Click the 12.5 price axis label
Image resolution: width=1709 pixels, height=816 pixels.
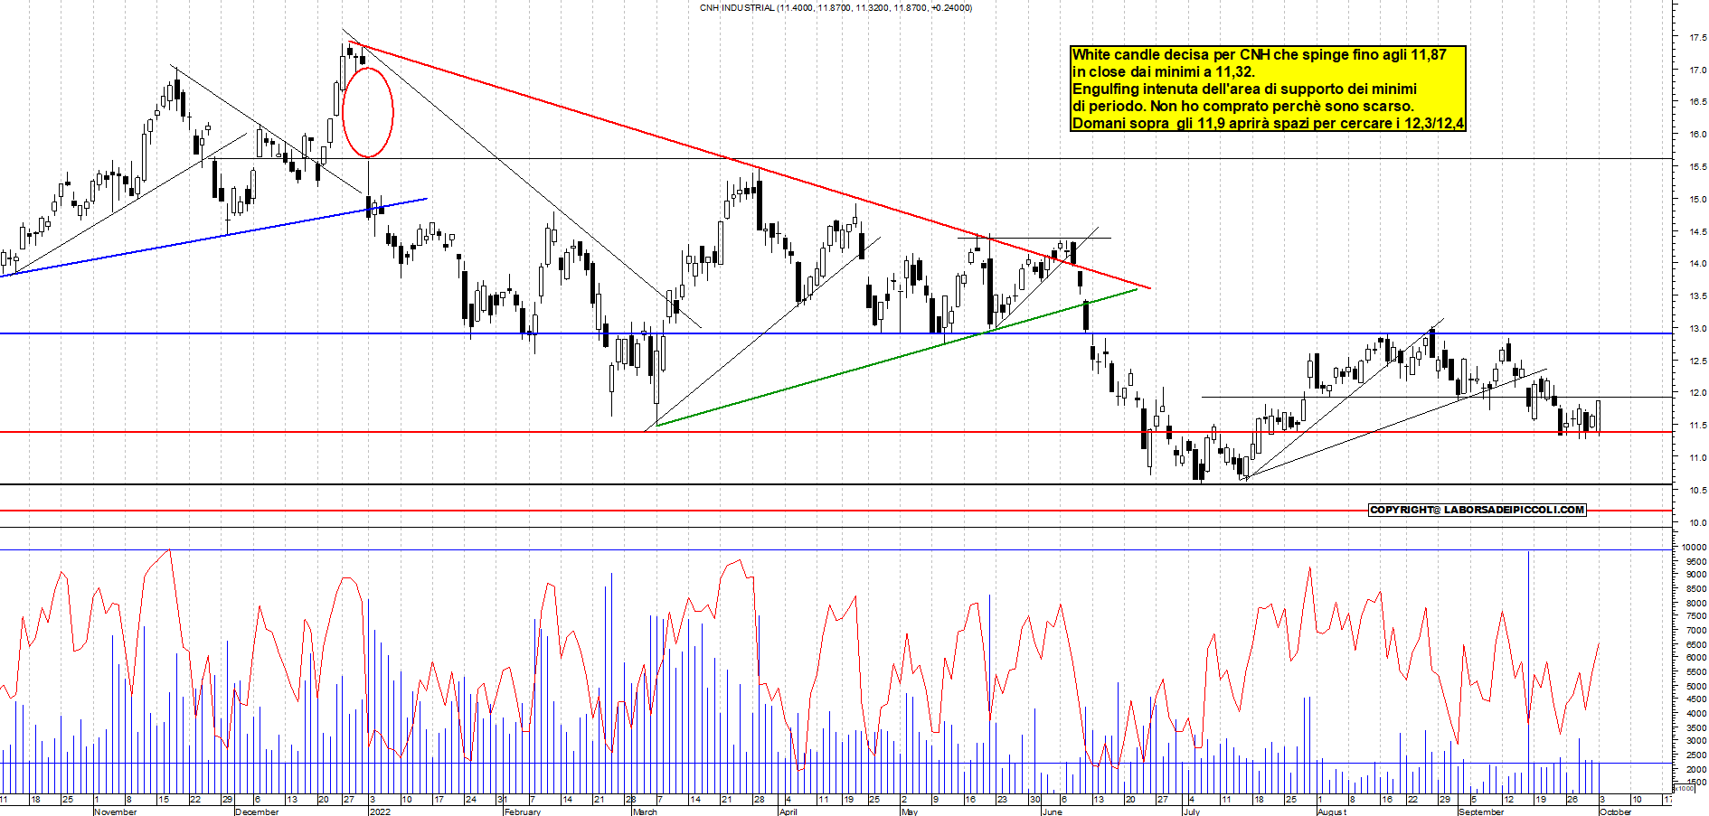tap(1697, 361)
